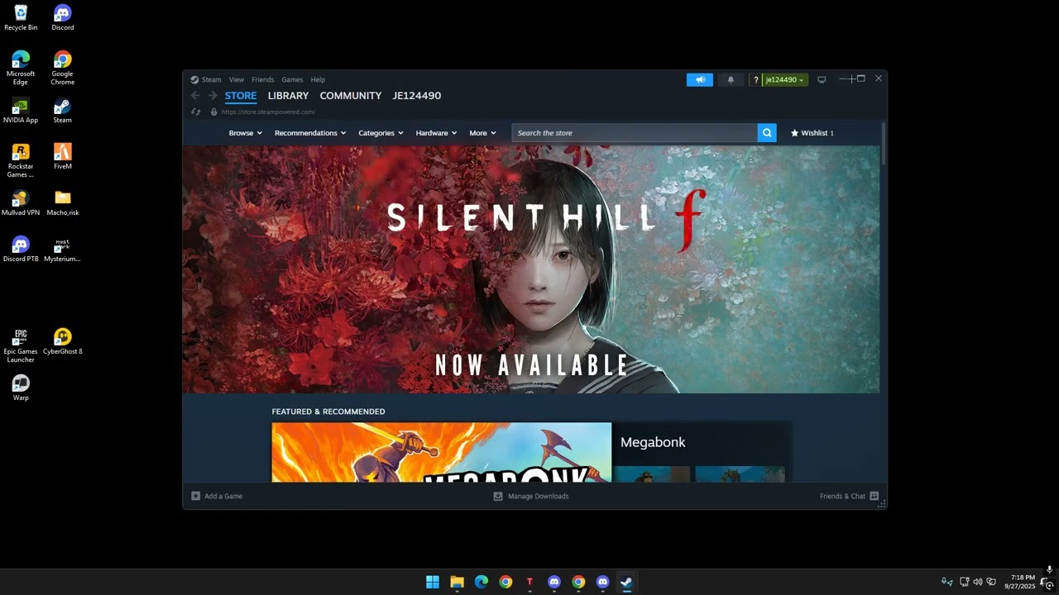Open Microsoft Edge desktop shortcut
Screen dimensions: 1059x595
point(21,67)
